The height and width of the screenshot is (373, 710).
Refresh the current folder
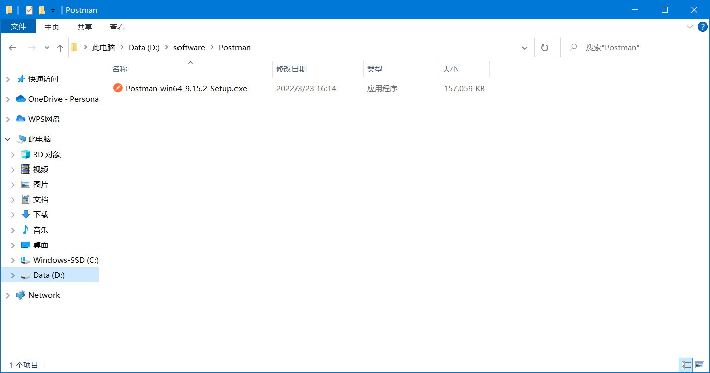point(544,48)
